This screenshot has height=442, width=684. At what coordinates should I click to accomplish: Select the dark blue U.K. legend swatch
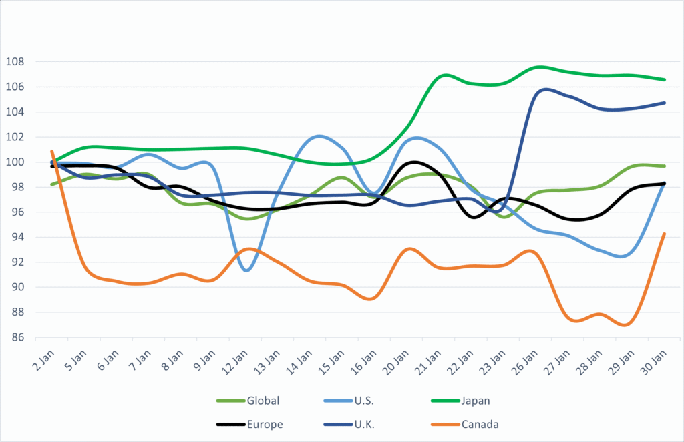[x=336, y=424]
